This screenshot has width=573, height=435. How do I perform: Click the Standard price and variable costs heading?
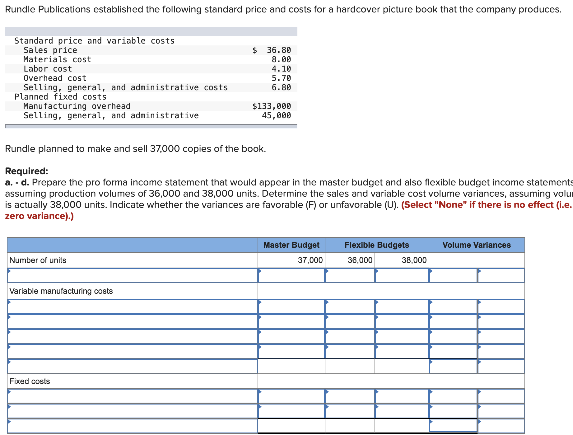tap(95, 41)
